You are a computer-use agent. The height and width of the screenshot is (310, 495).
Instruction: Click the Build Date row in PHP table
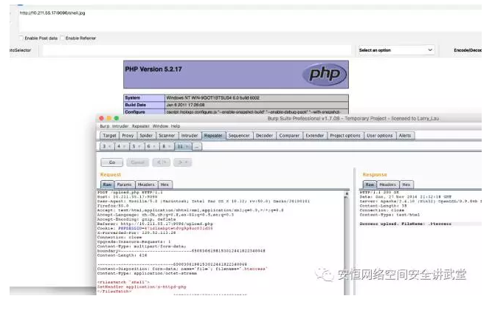click(236, 105)
